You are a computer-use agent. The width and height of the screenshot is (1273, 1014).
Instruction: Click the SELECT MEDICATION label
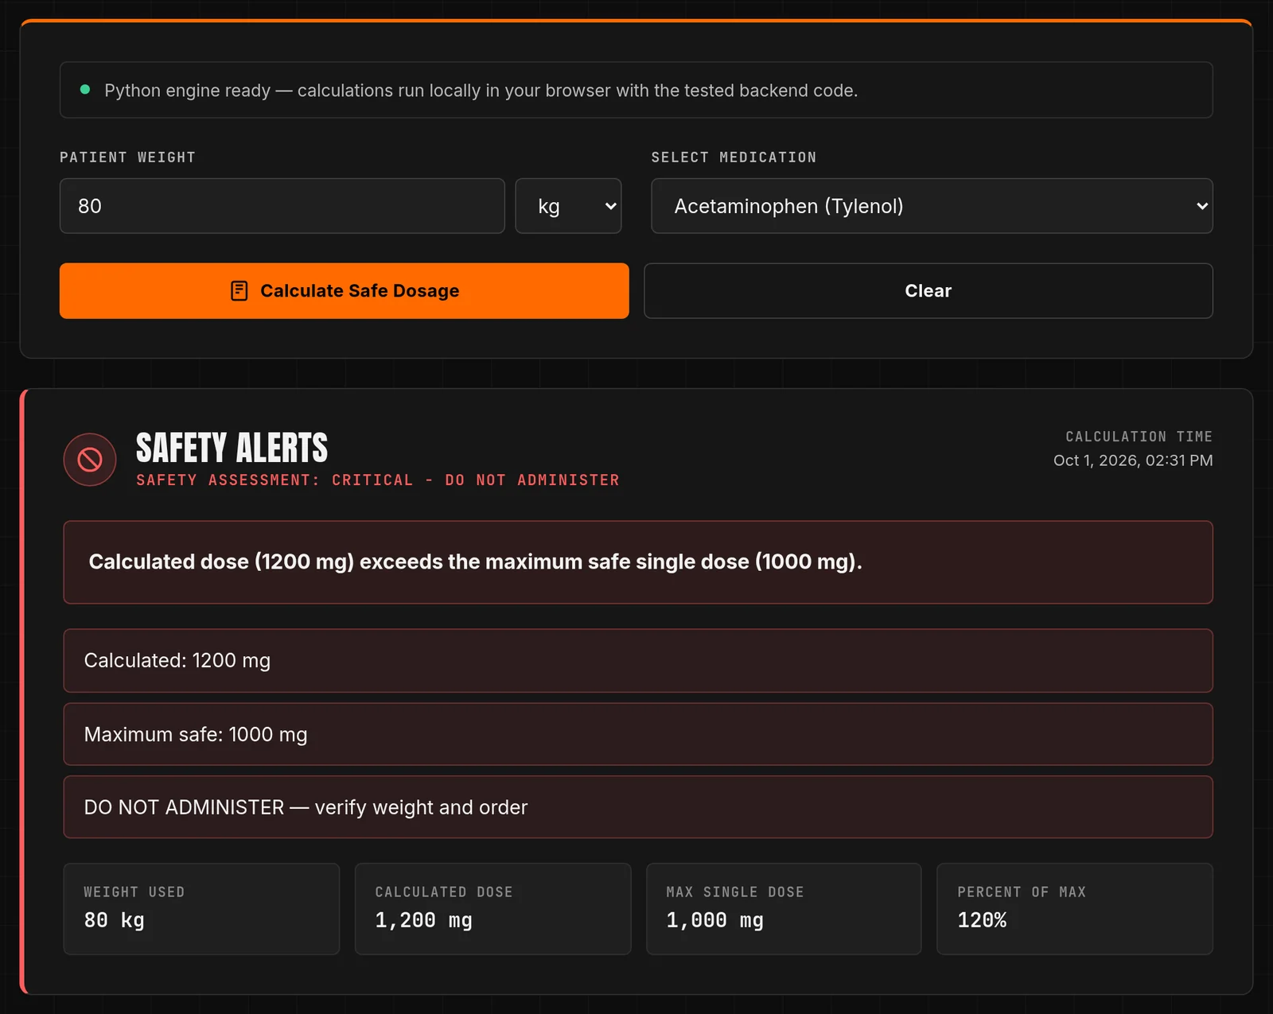[x=734, y=157]
